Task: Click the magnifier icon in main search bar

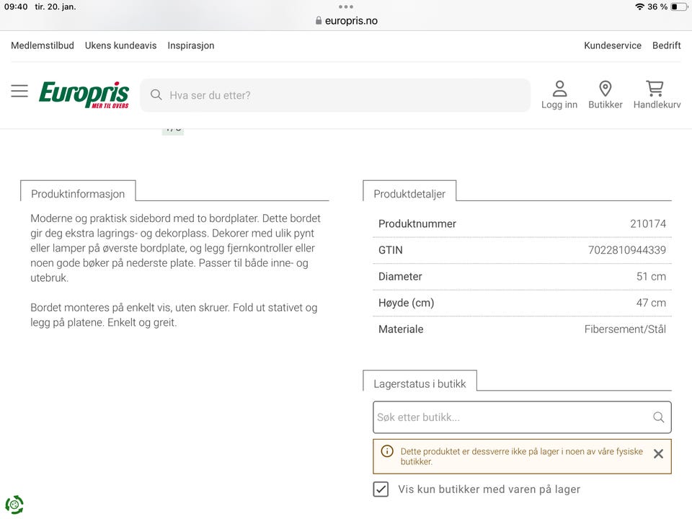Action: click(156, 95)
